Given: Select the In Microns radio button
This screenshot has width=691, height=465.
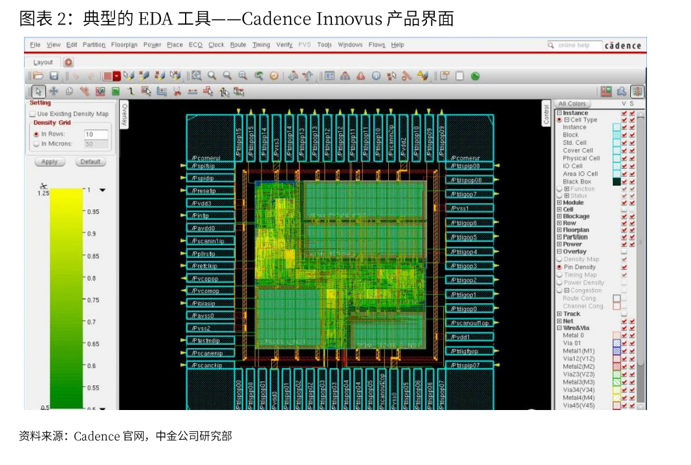Looking at the screenshot, I should [36, 144].
